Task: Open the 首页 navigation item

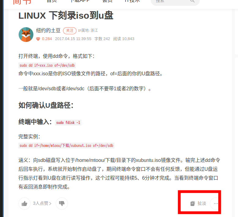Action: click(52, 1)
